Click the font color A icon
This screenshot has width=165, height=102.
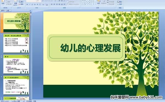tap(47, 4)
